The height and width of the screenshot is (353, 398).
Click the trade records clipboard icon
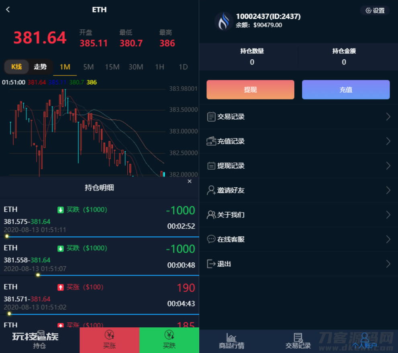pyautogui.click(x=211, y=117)
